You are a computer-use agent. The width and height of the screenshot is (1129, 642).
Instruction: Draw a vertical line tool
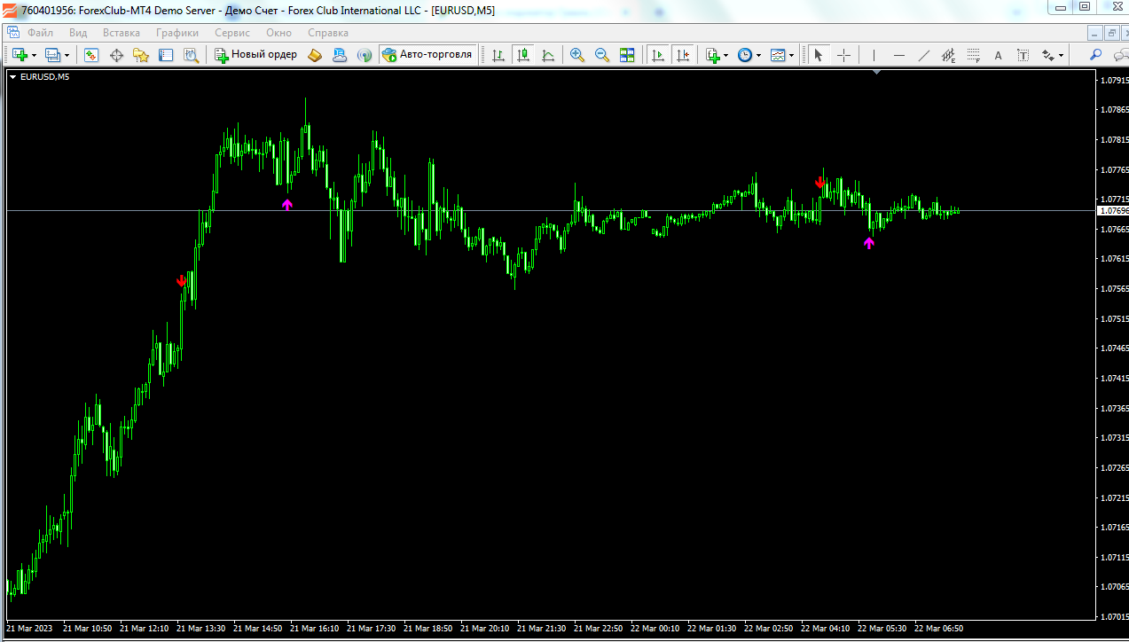874,55
